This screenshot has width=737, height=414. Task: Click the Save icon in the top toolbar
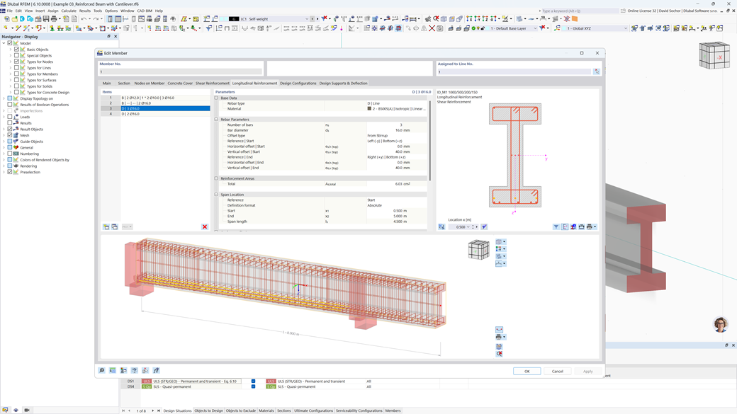(x=45, y=19)
